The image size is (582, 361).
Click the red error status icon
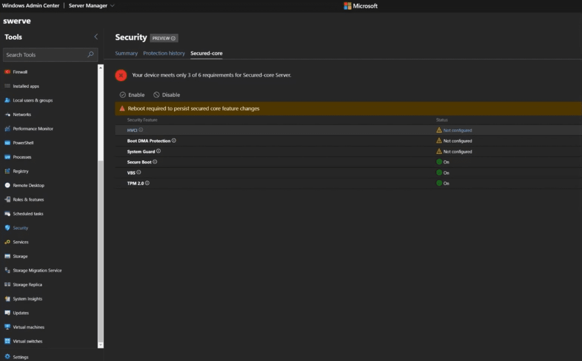point(120,75)
